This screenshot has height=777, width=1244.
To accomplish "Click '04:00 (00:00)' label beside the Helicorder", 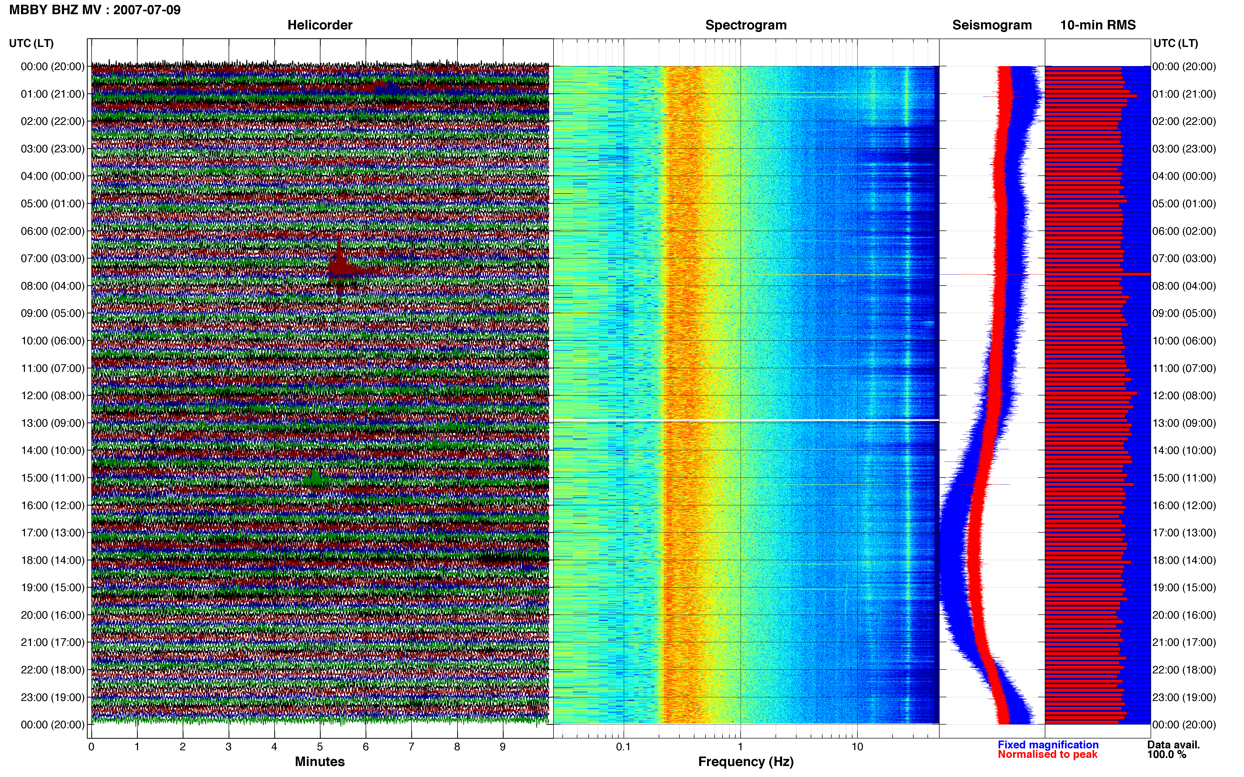I will click(x=52, y=176).
